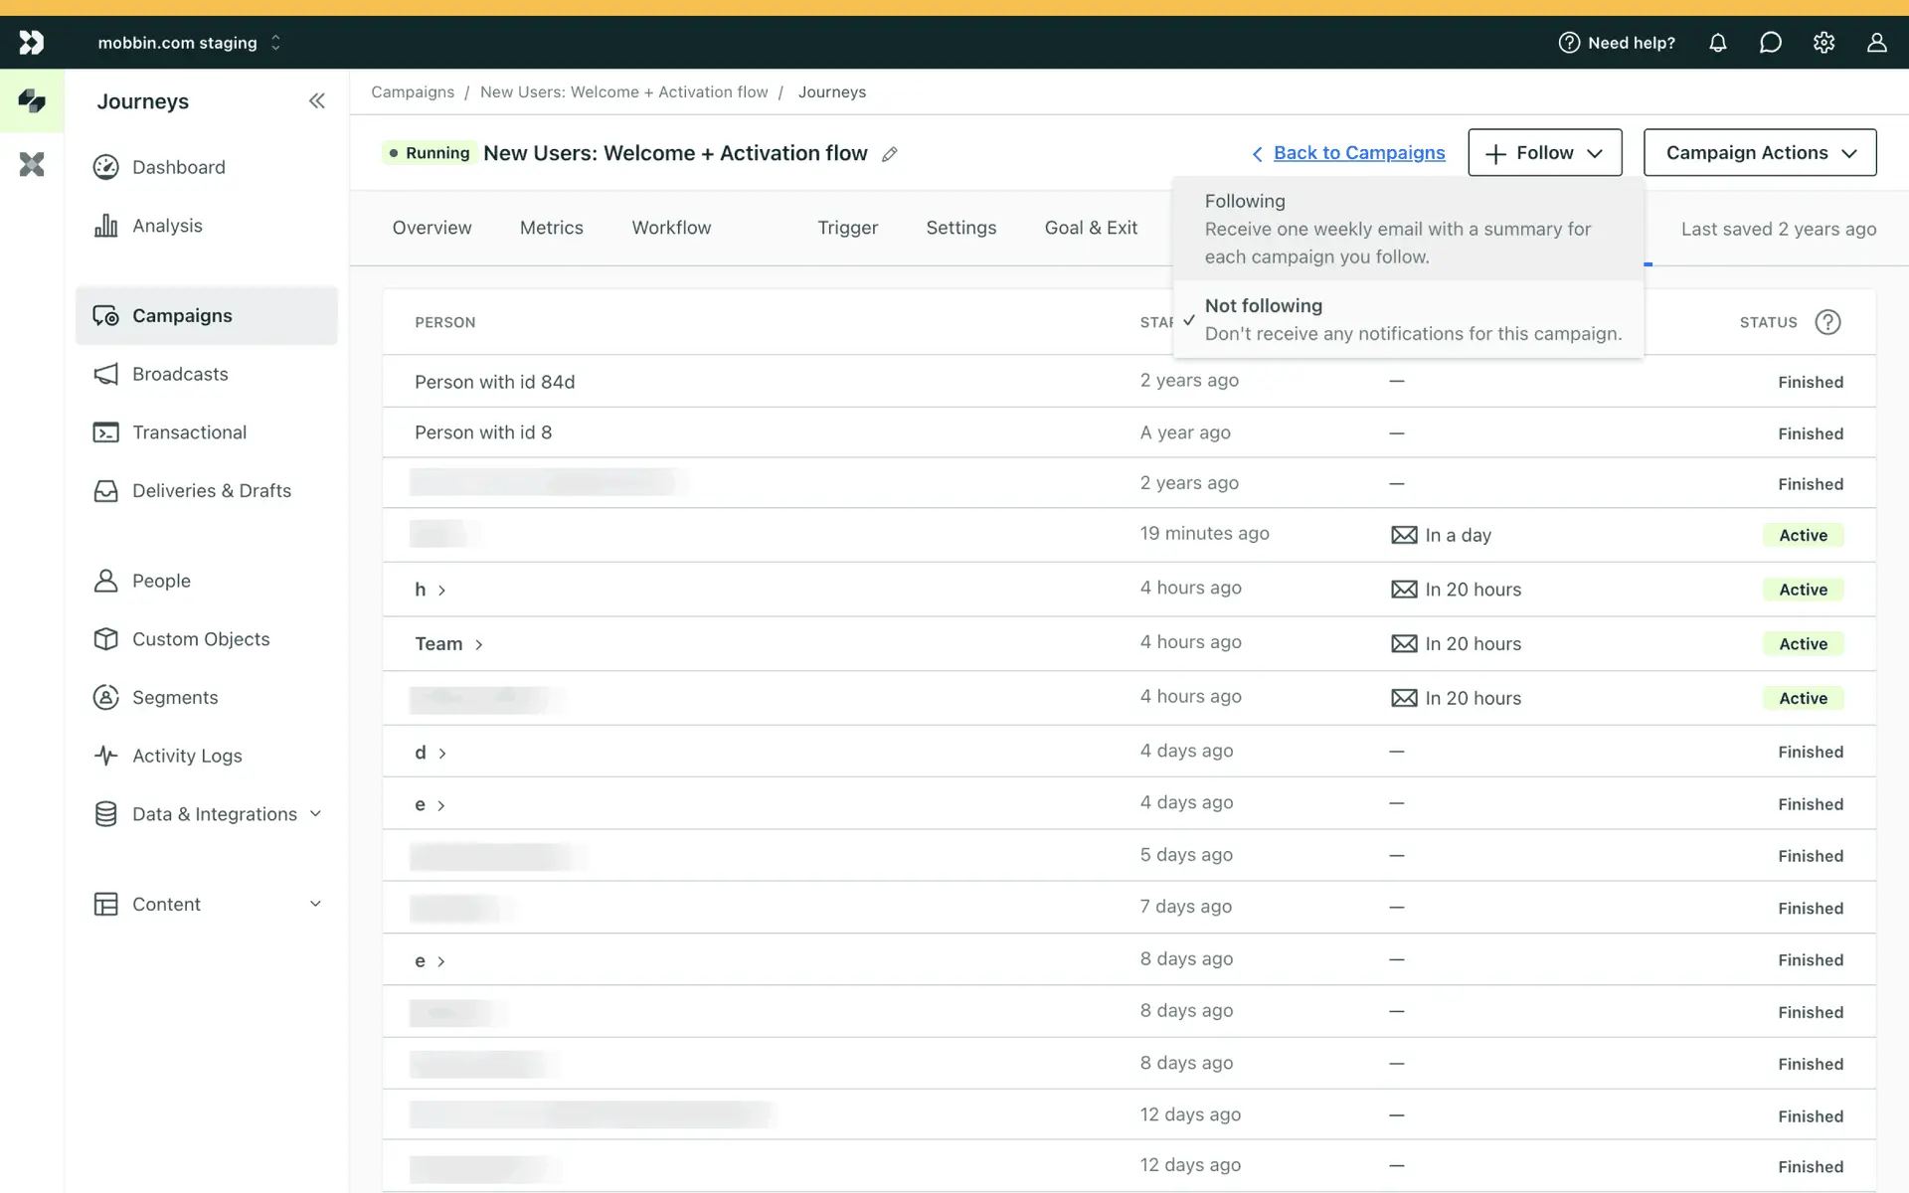Switch to the Workflow tab
The height and width of the screenshot is (1193, 1909).
(x=671, y=228)
